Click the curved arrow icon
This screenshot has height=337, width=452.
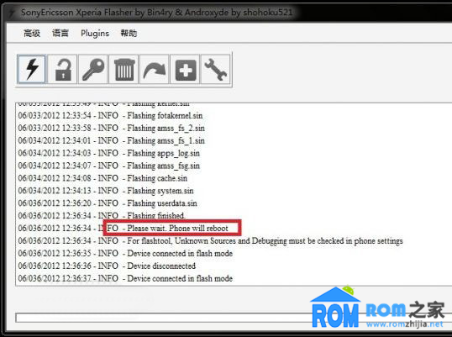(155, 69)
